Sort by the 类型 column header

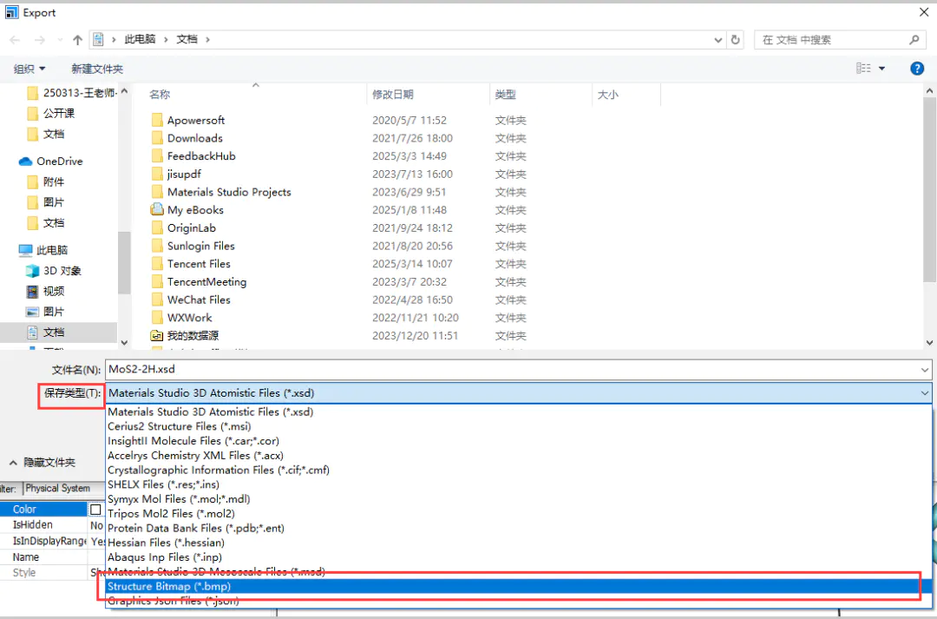coord(506,95)
